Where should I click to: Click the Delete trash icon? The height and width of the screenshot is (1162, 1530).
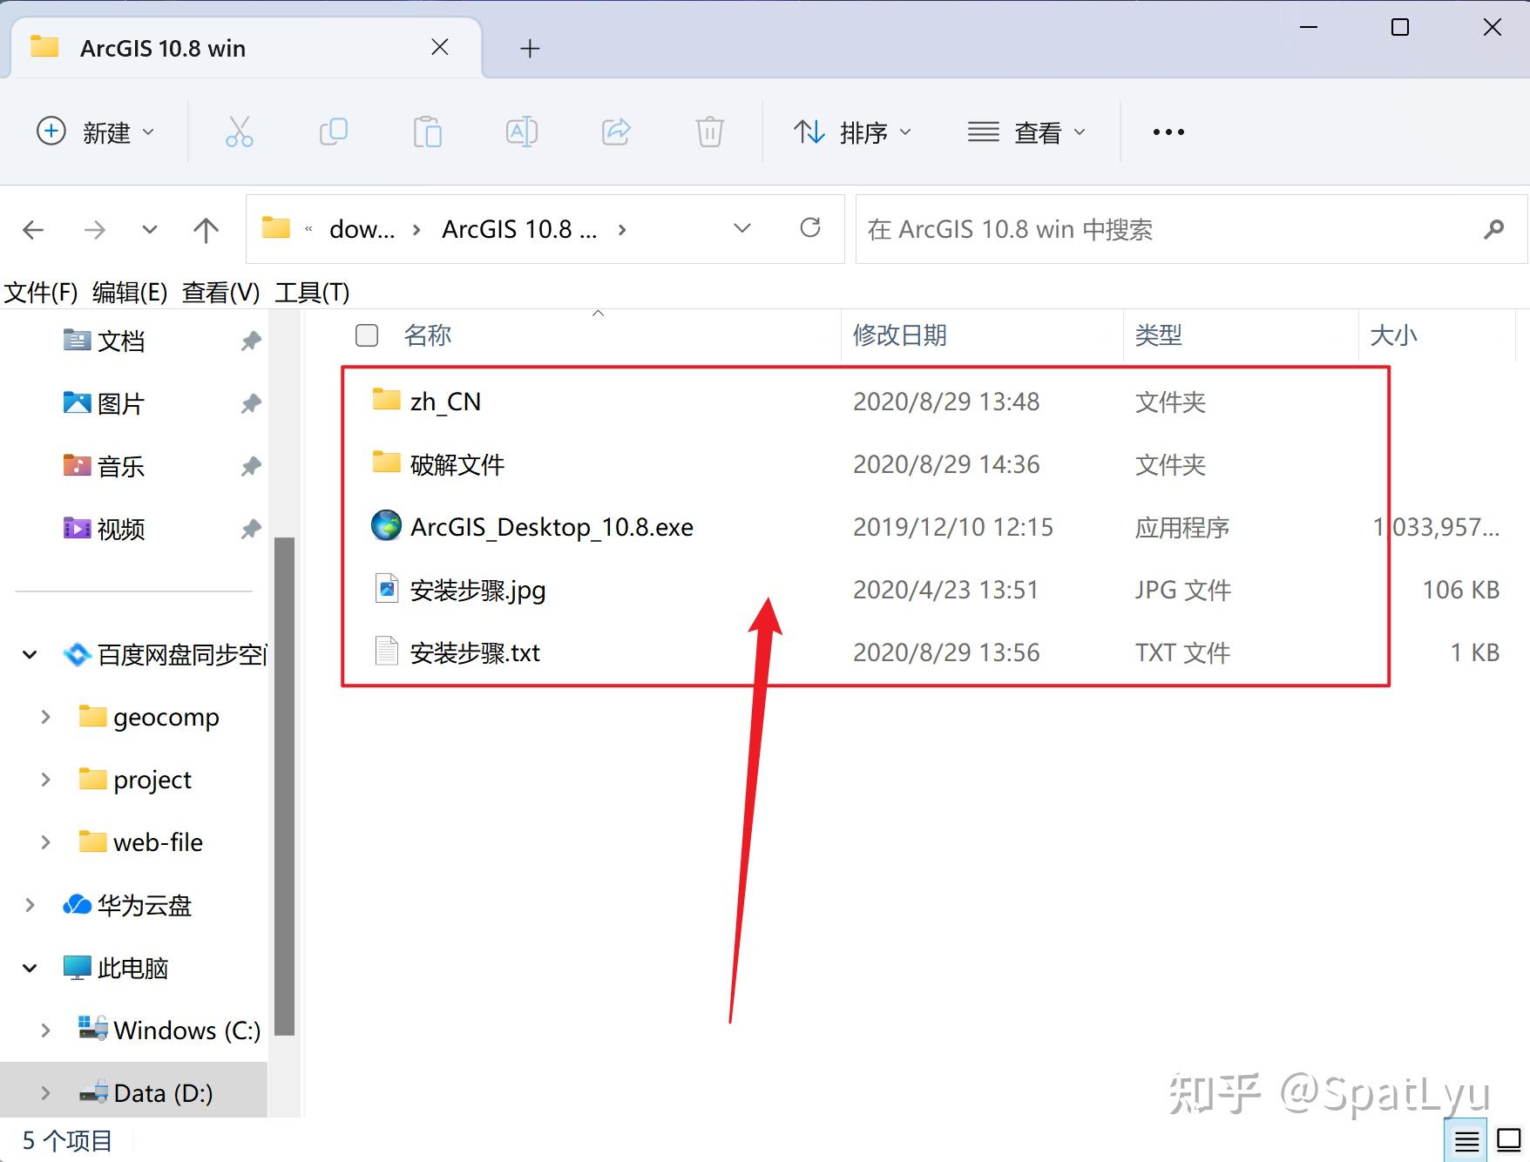[710, 132]
